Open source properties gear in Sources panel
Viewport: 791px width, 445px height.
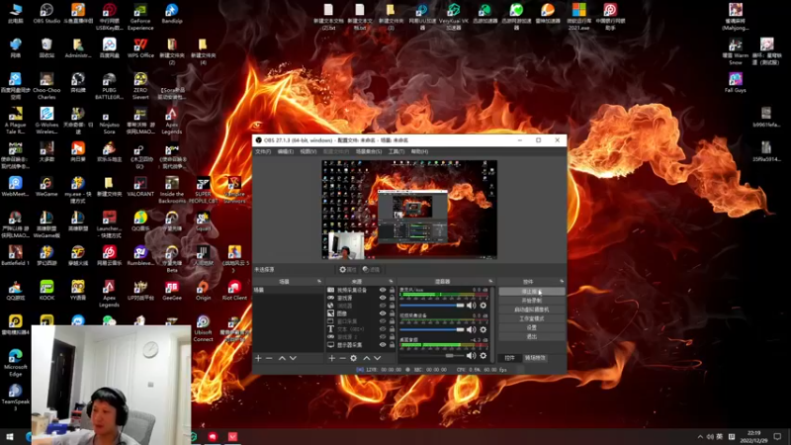353,358
